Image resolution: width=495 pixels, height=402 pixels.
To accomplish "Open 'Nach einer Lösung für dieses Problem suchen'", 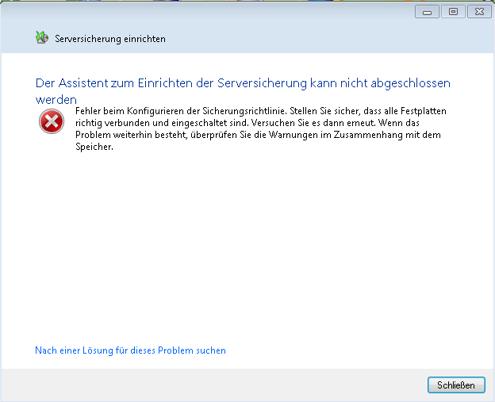I will pos(130,350).
